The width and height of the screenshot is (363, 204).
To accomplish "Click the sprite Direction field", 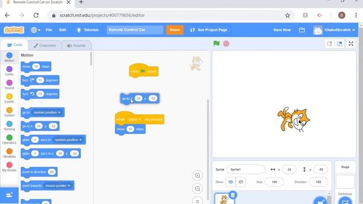I will [x=318, y=182].
